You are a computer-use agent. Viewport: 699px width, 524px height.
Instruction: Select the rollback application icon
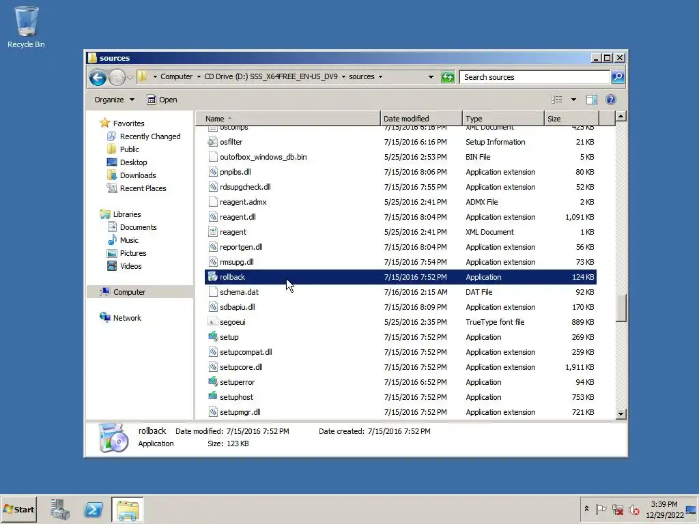click(x=213, y=277)
